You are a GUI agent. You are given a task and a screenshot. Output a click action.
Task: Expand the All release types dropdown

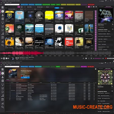coord(41,7)
